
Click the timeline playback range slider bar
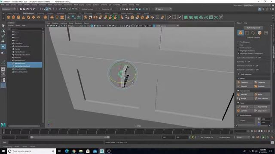[70, 137]
